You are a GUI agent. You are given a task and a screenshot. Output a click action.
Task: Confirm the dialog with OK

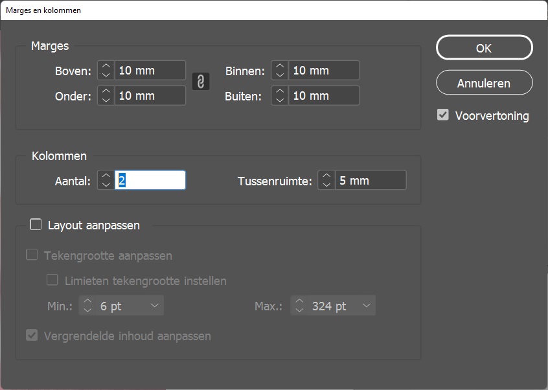point(485,47)
